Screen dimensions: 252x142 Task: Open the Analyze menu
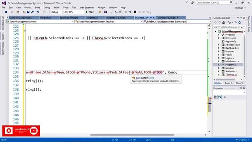point(102,7)
